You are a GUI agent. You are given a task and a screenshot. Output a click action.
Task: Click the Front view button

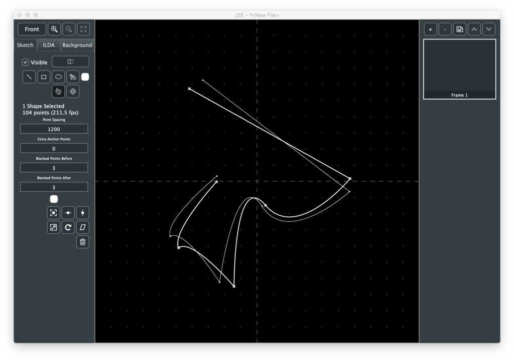pos(32,29)
